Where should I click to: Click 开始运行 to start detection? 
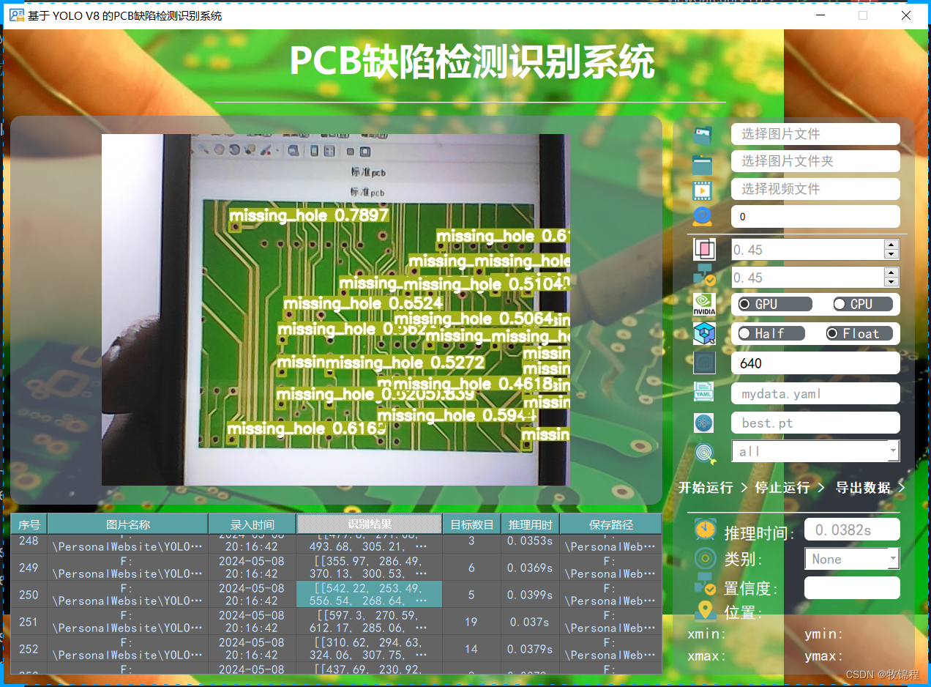(706, 488)
